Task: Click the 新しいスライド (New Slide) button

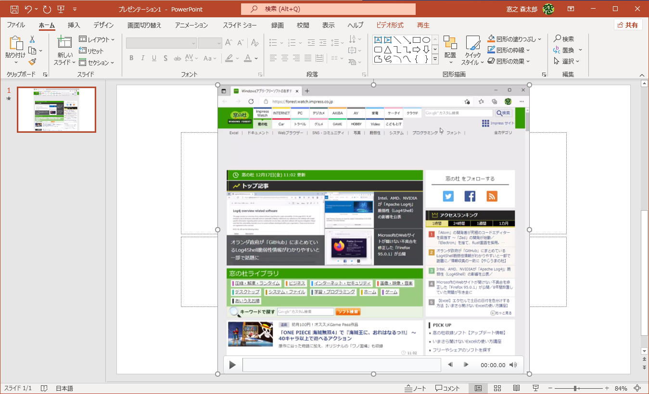Action: click(x=64, y=51)
